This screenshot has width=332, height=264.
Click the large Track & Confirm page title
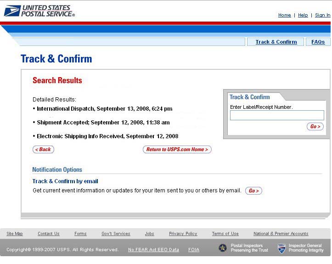[56, 59]
